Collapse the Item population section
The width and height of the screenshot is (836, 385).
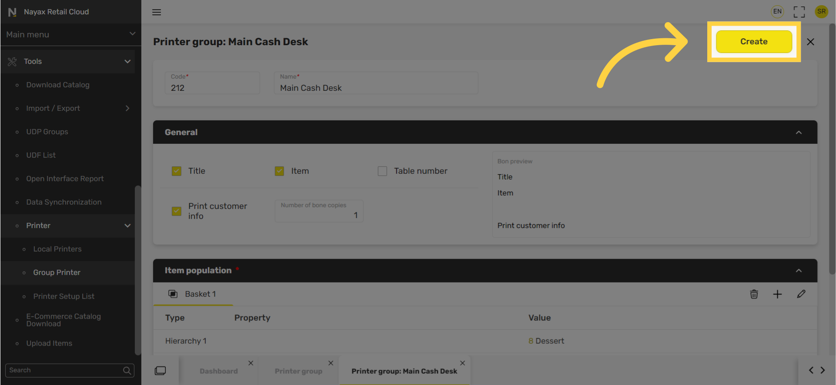[x=799, y=271]
